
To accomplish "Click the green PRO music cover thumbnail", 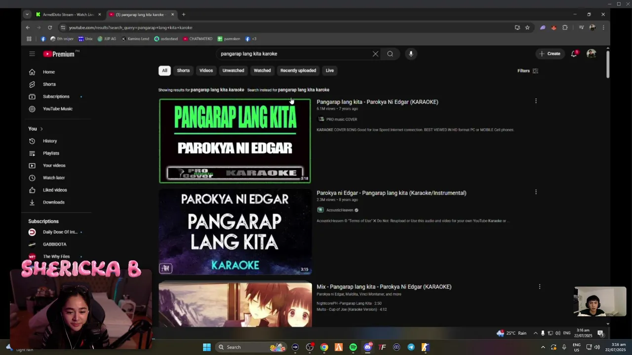I will point(235,141).
